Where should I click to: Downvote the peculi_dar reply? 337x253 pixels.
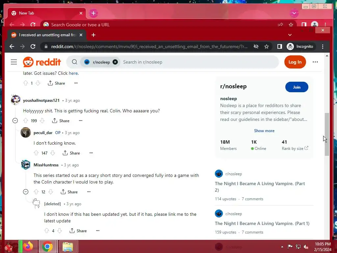point(53,153)
